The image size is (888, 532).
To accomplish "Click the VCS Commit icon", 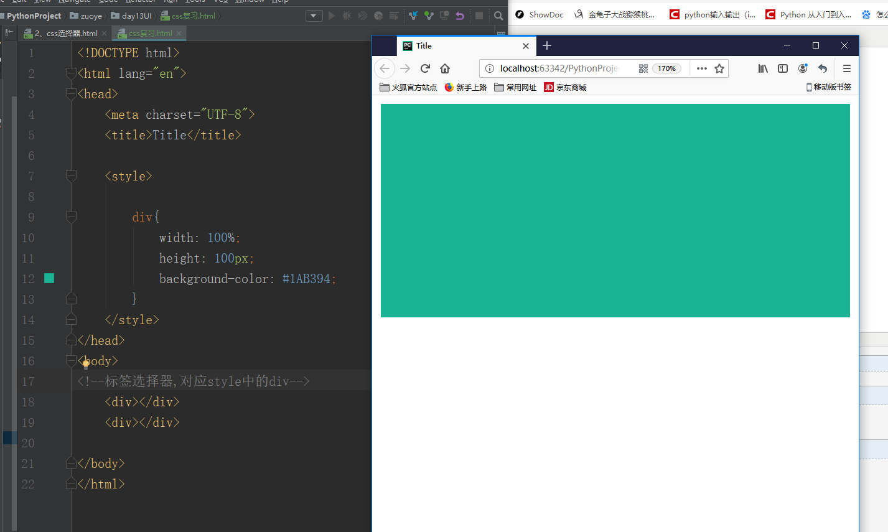I will coord(428,16).
